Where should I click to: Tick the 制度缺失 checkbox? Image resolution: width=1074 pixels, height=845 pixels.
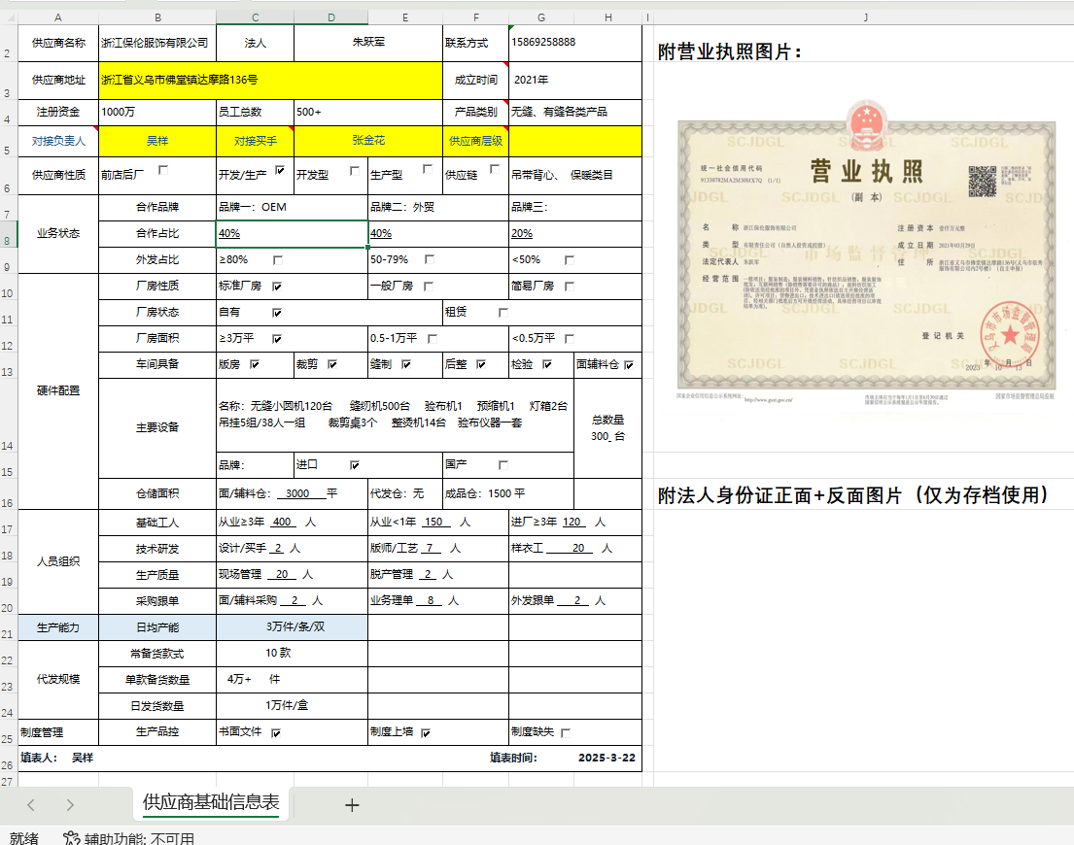[566, 732]
